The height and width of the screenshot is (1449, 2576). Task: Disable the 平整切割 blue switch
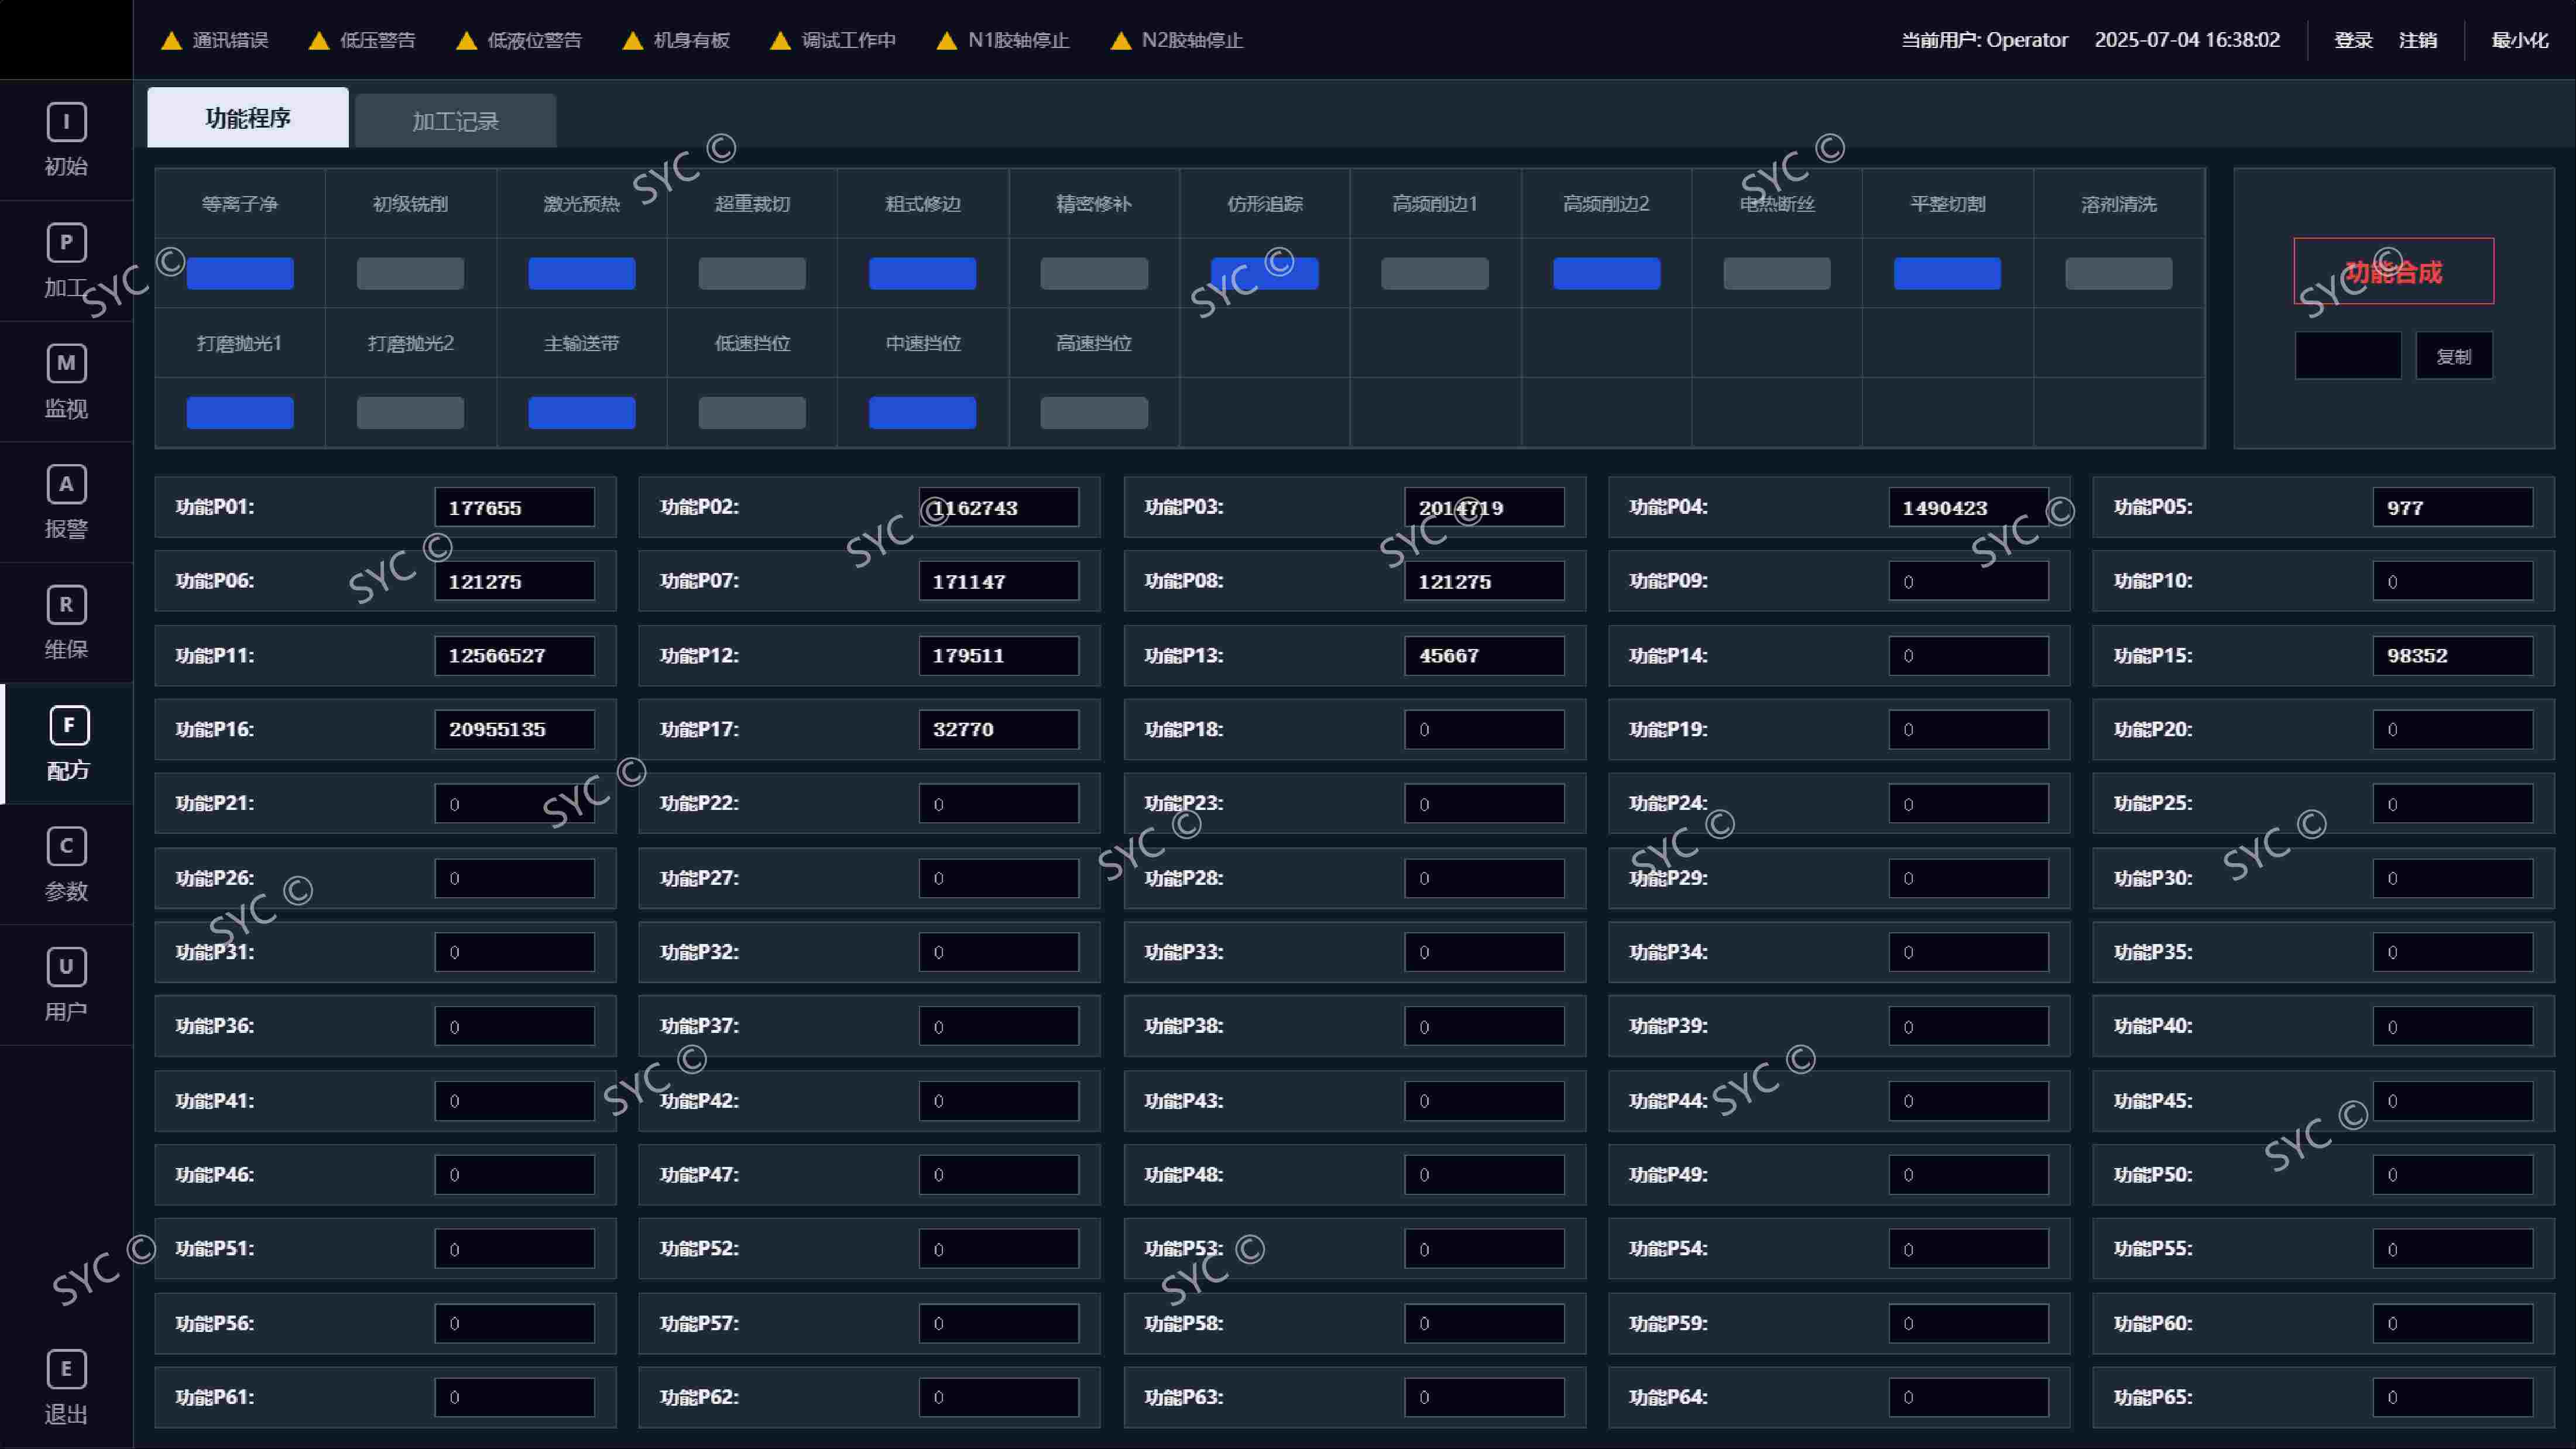coord(1947,273)
